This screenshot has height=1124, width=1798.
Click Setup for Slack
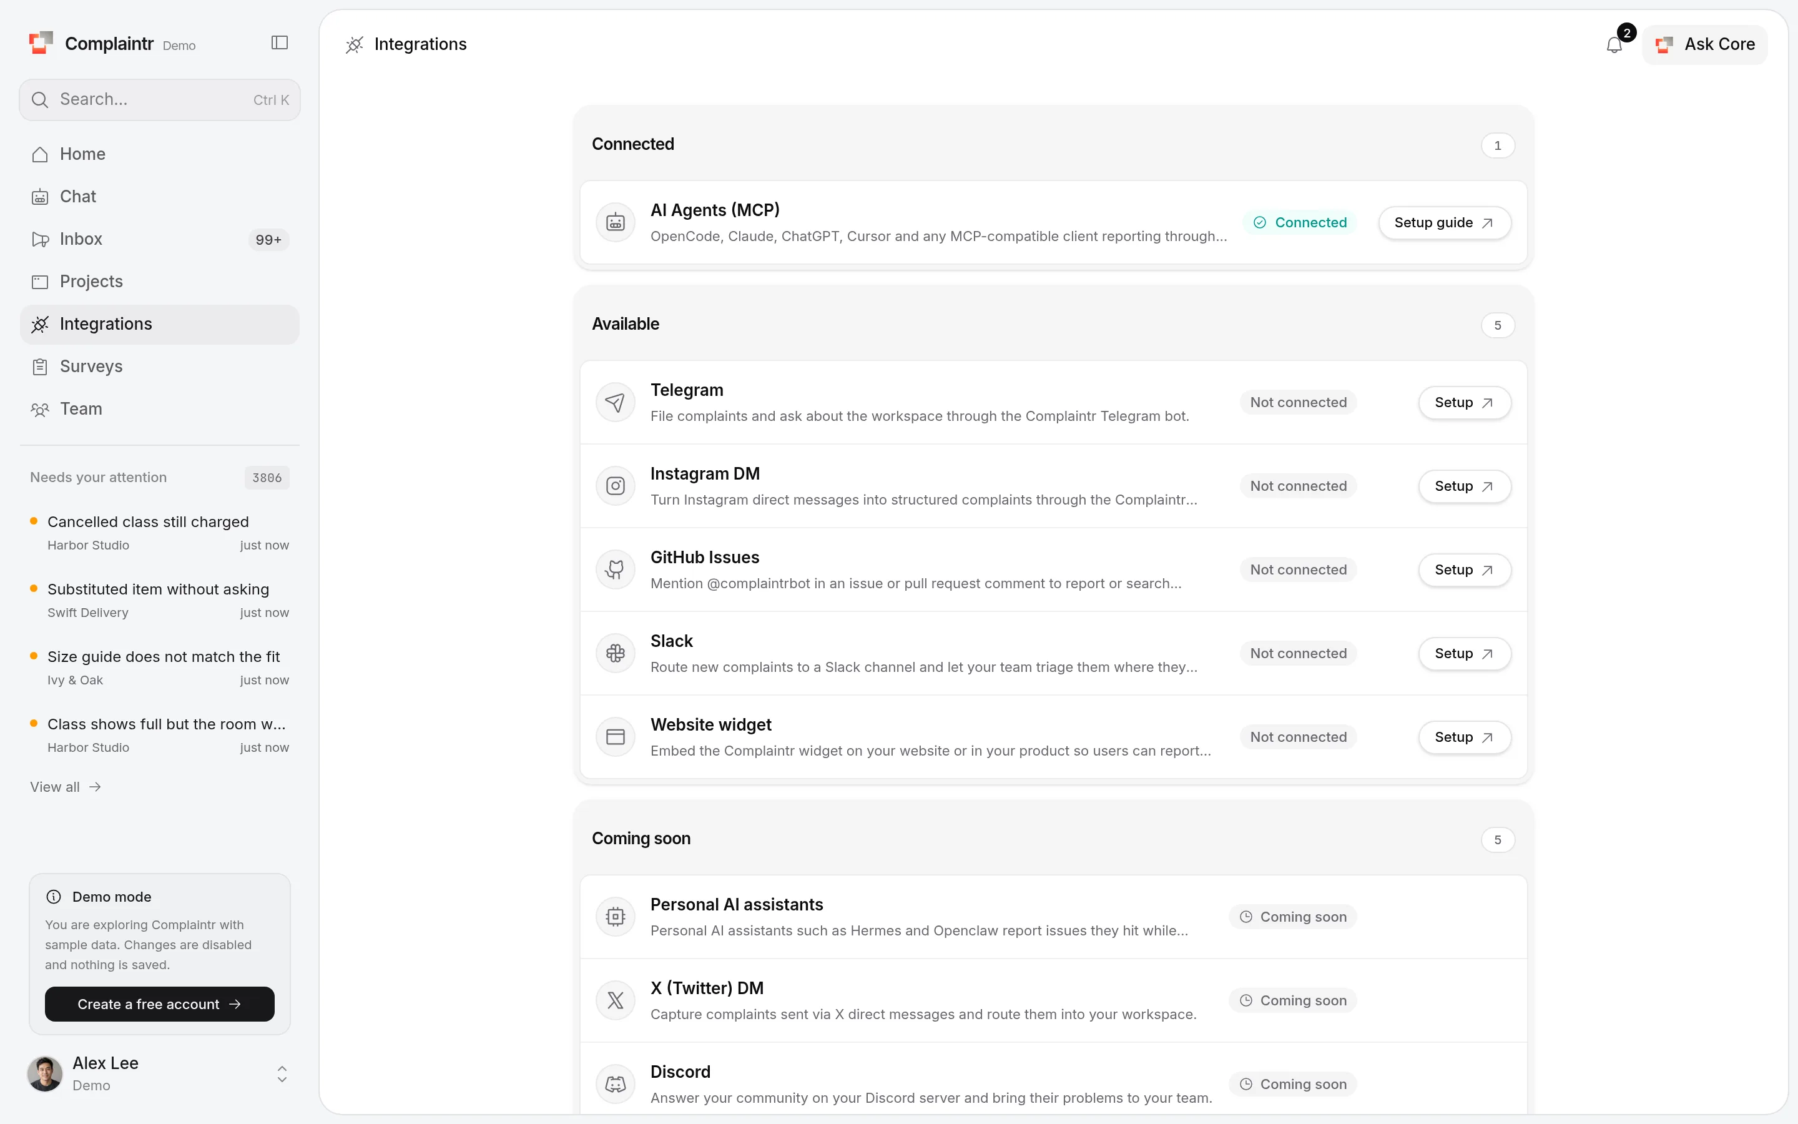tap(1465, 653)
